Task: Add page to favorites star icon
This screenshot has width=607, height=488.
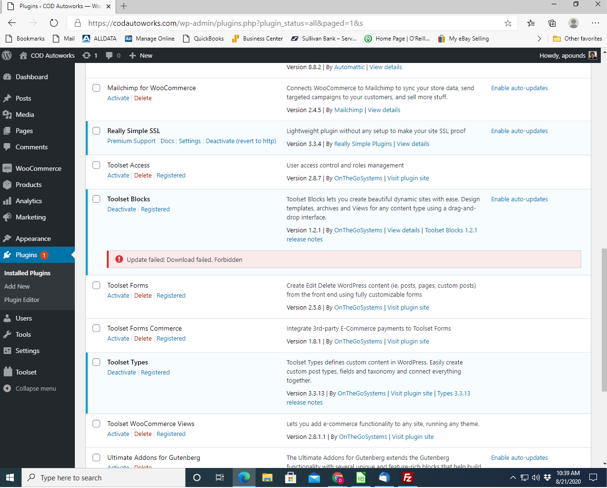Action: point(508,23)
